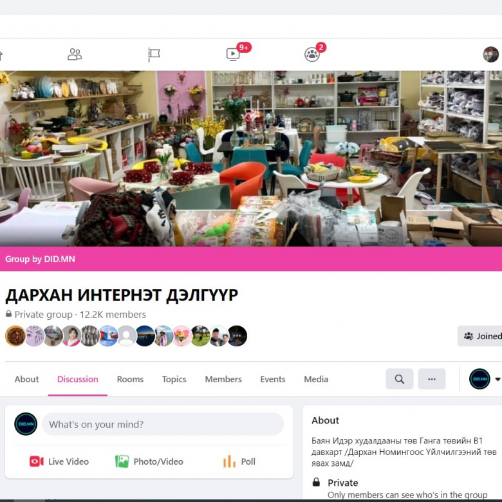Expand the dropdown arrow next to DID.MN avatar
This screenshot has width=502, height=502.
(x=497, y=379)
